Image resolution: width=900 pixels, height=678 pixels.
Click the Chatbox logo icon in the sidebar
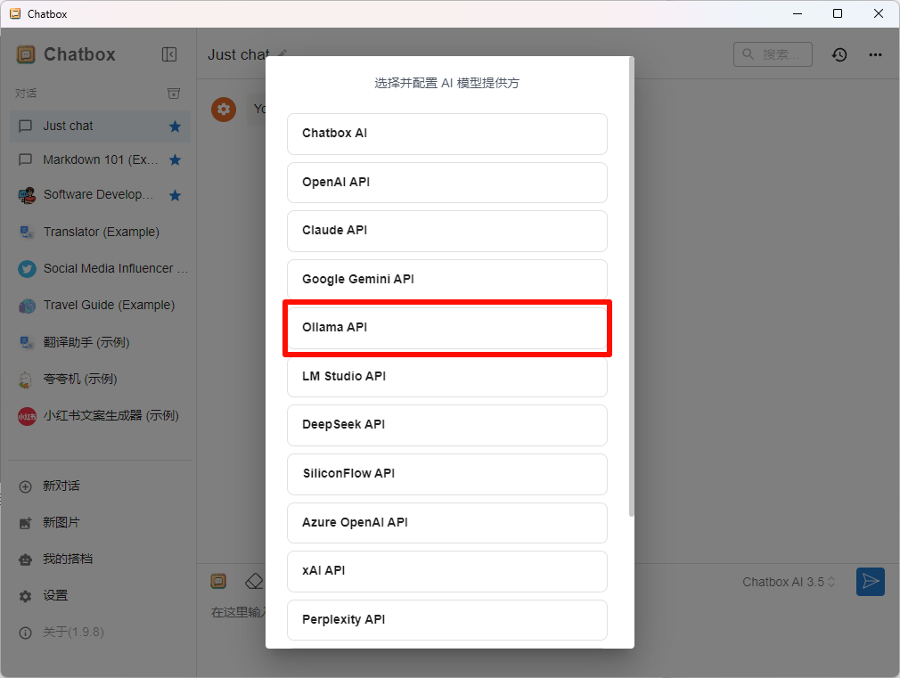(25, 54)
